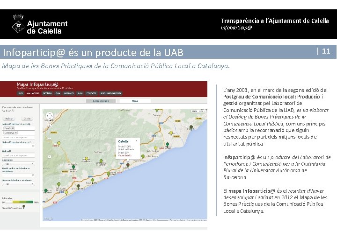Click the map pan control circle

pyautogui.click(x=50, y=116)
